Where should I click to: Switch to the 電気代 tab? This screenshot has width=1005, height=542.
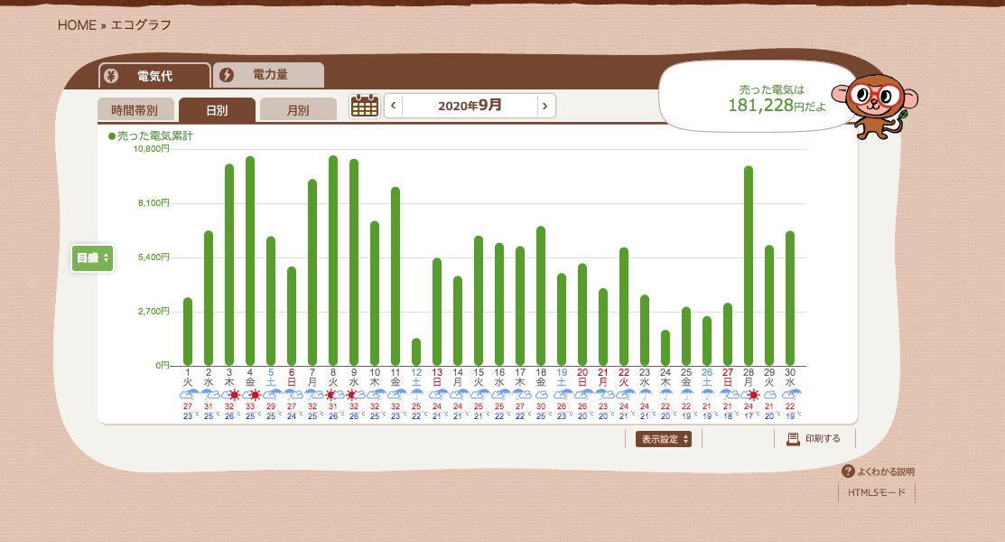154,76
